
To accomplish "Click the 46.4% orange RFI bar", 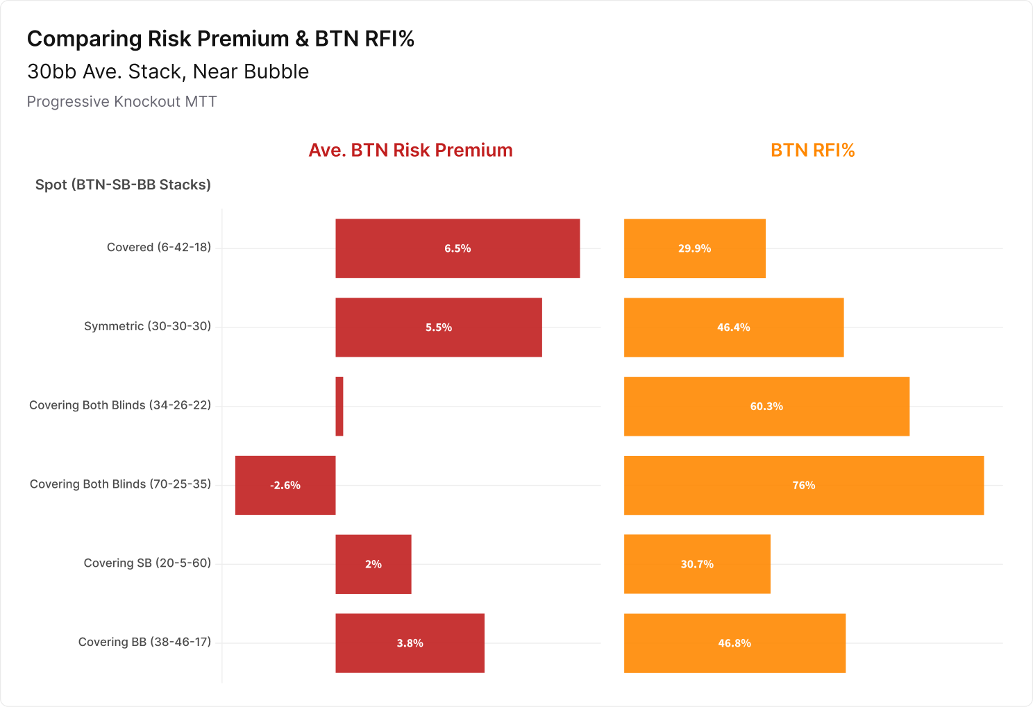I will click(734, 327).
